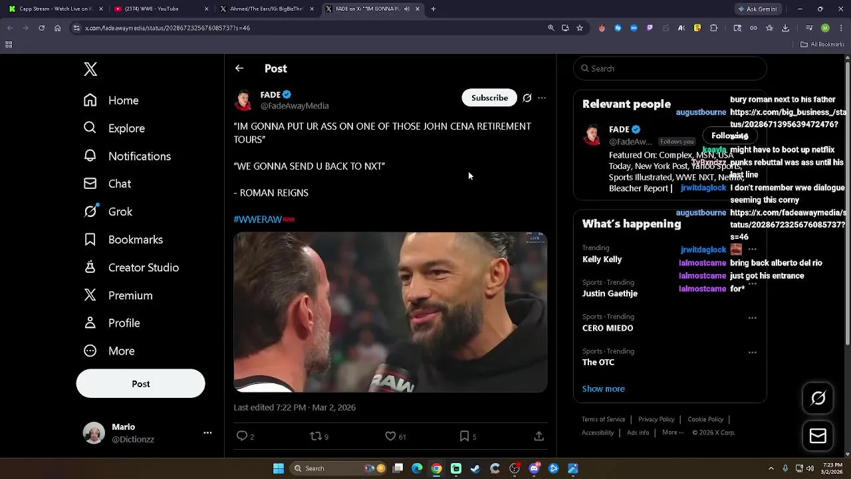Open the Privacy Policy link
This screenshot has height=479, width=851.
click(x=656, y=420)
